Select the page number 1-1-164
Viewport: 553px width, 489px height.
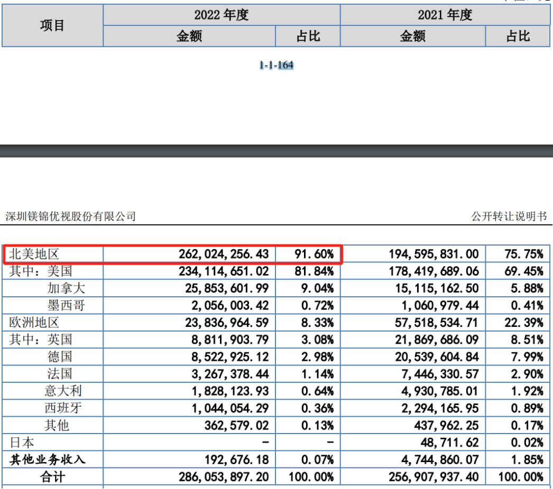[276, 65]
